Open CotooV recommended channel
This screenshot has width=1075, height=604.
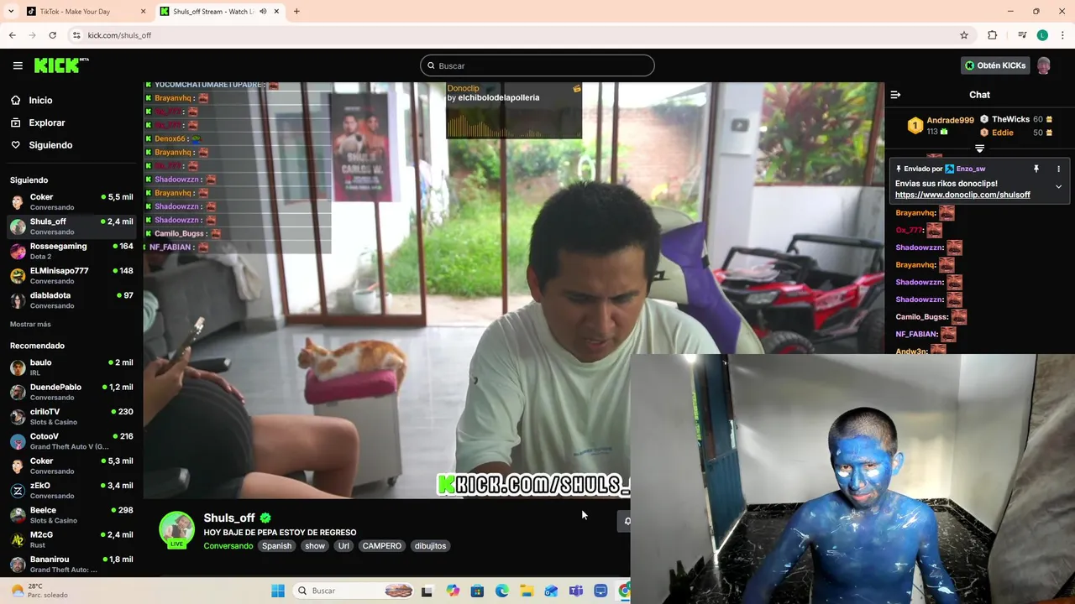coord(71,441)
